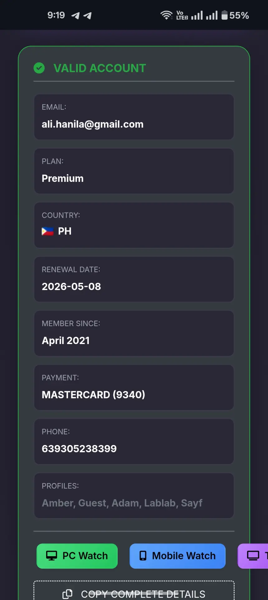Tap the profiles list Amber, Guest, Adam
This screenshot has width=268, height=600.
click(x=122, y=503)
